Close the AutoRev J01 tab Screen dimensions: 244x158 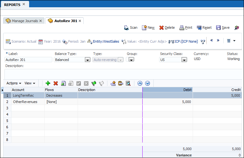point(80,21)
